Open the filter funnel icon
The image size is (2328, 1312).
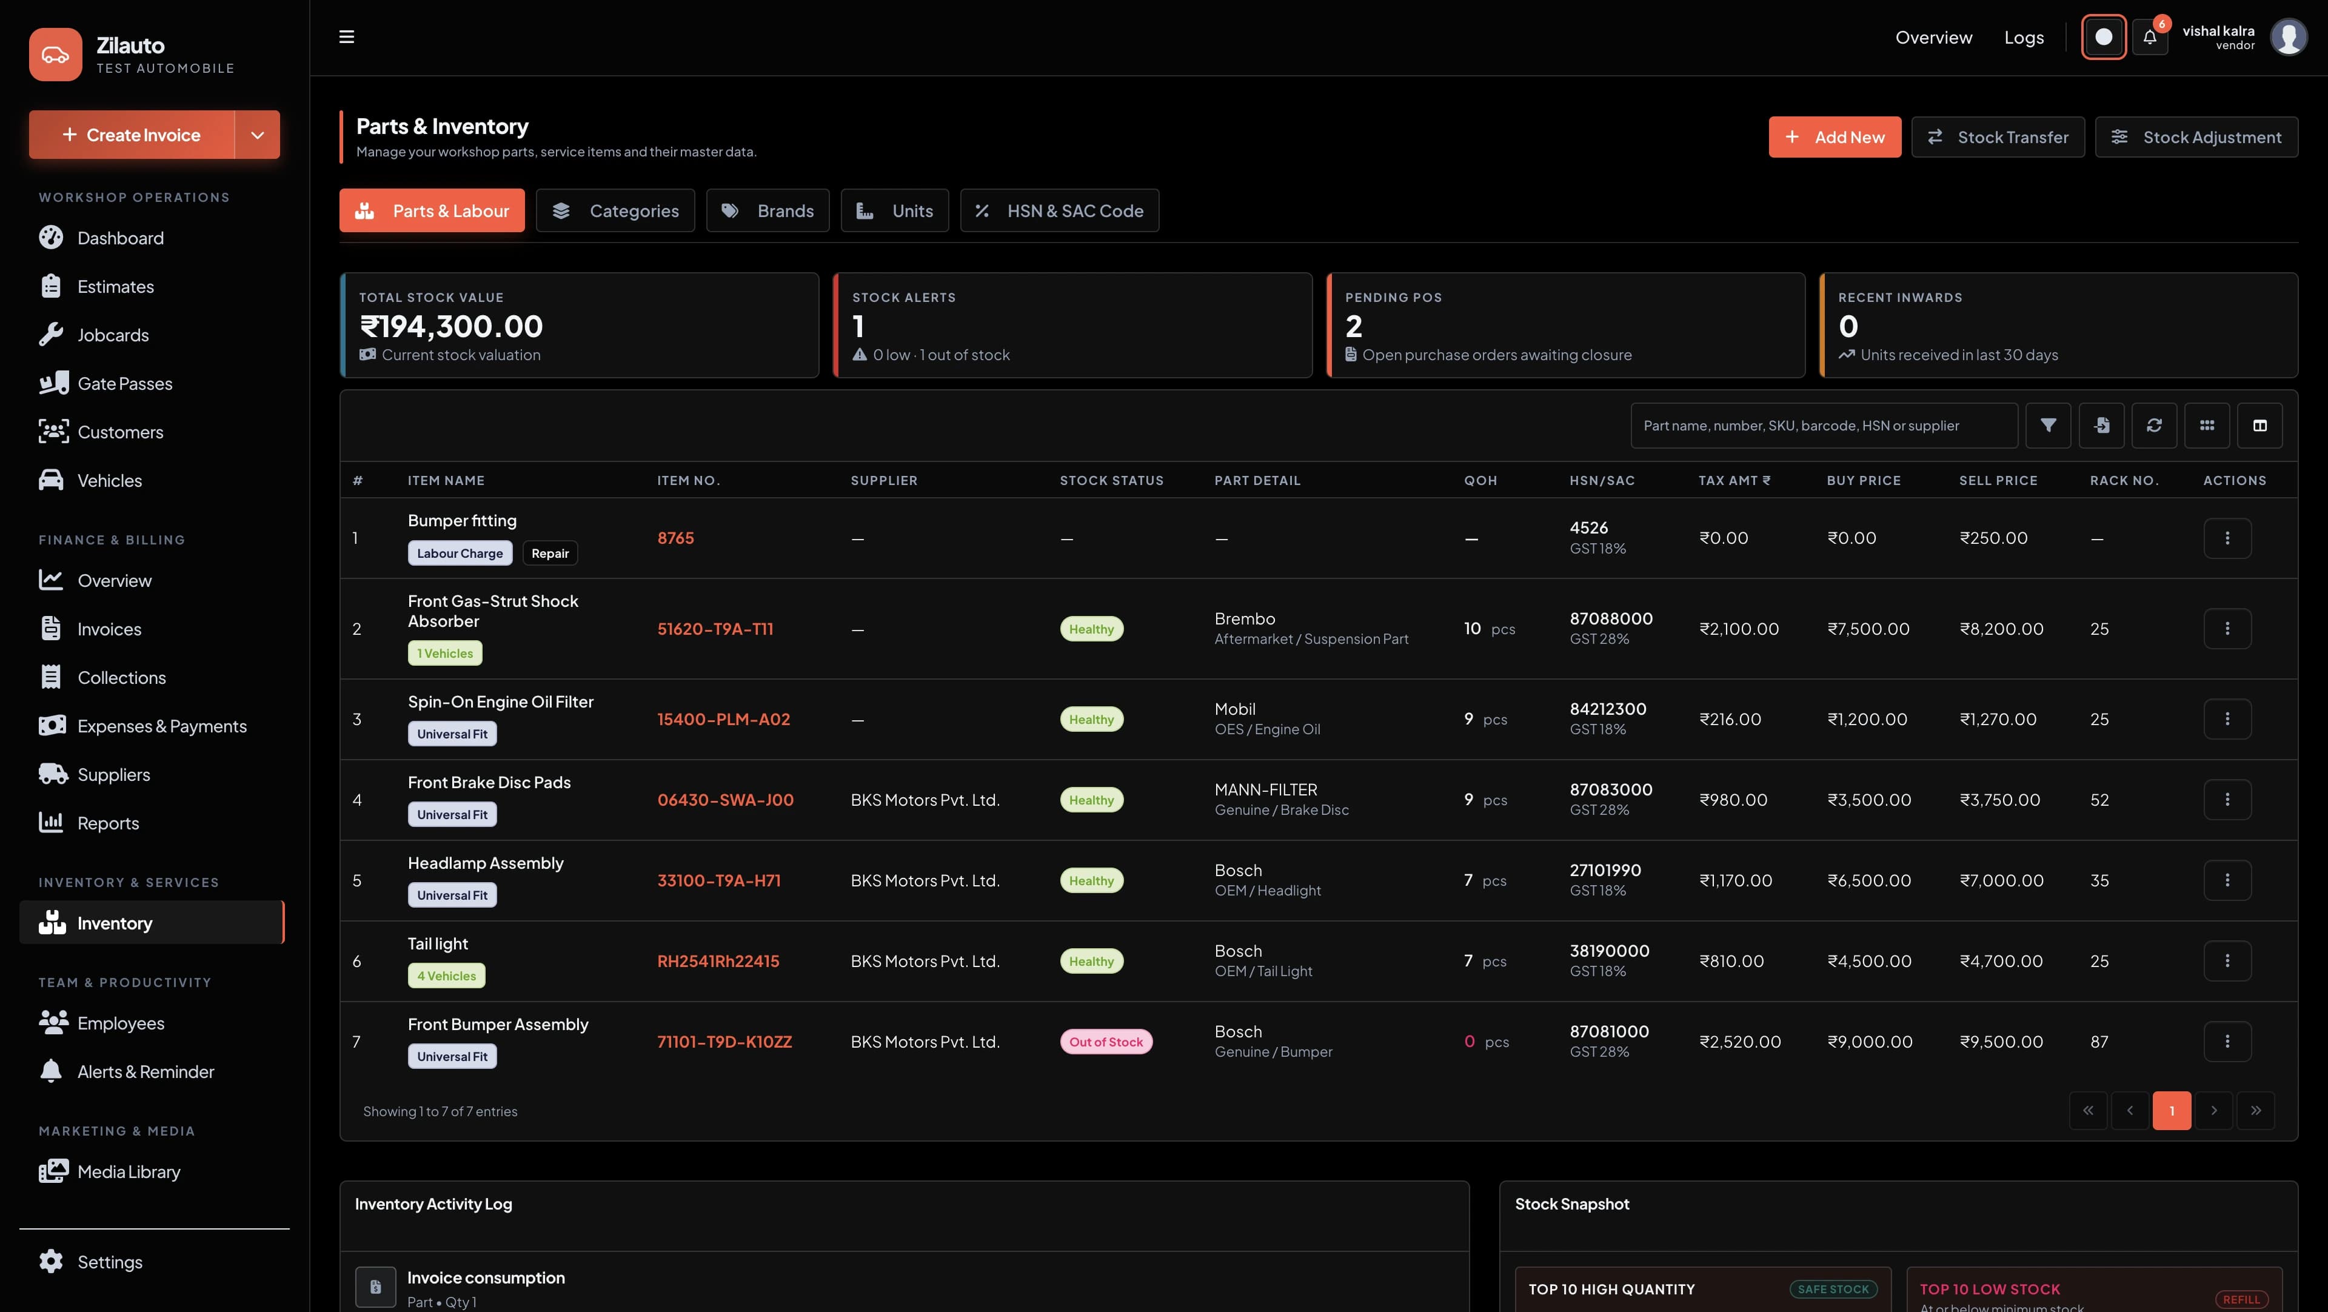pos(2048,424)
